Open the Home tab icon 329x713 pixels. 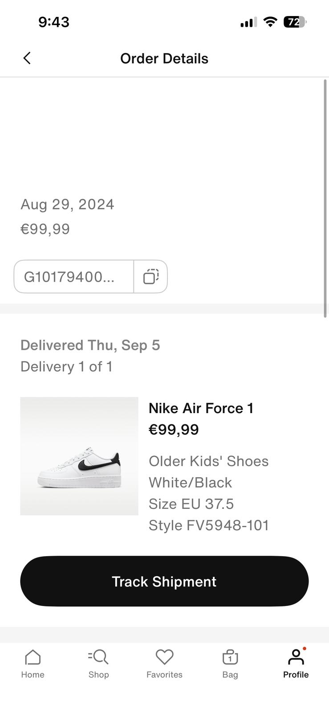pyautogui.click(x=33, y=657)
